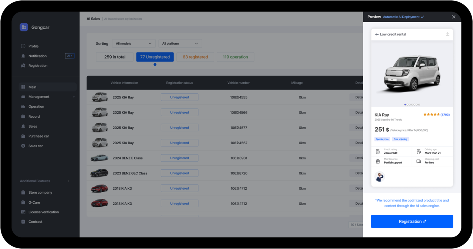Click the Store company sidebar icon
473x249 pixels.
[x=23, y=193]
